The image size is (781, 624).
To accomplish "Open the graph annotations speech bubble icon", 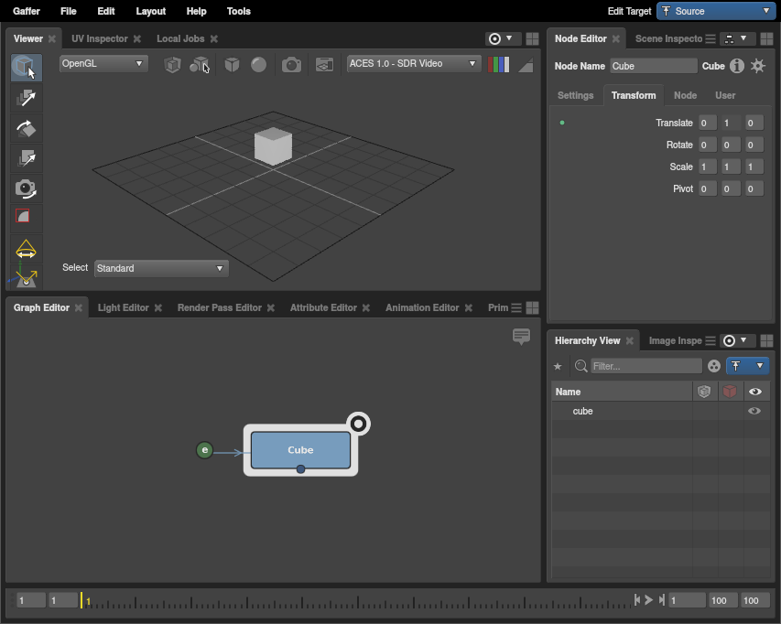I will [x=522, y=337].
